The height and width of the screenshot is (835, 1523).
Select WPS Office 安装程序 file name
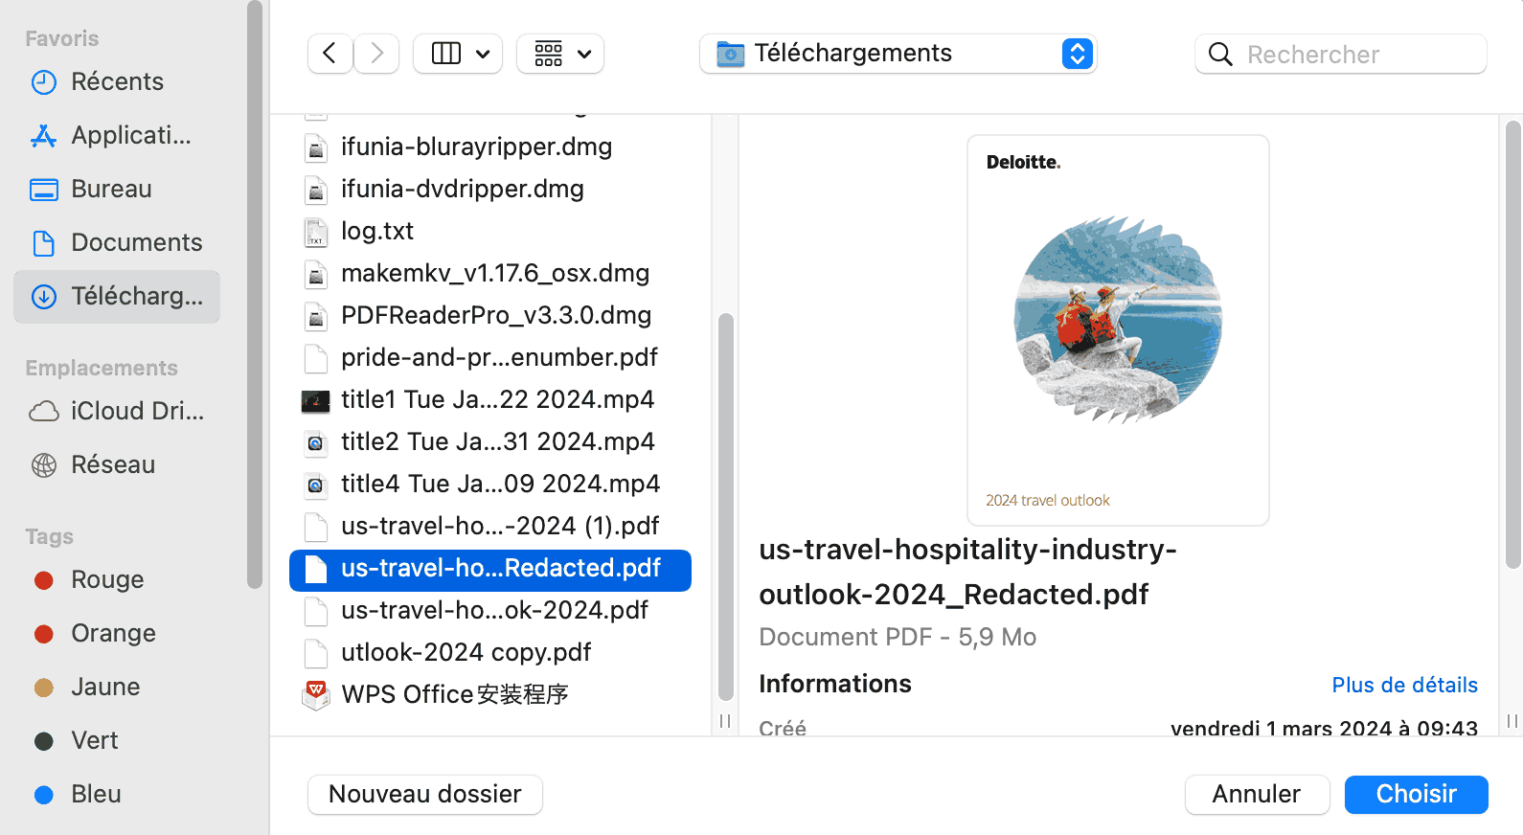pyautogui.click(x=455, y=694)
